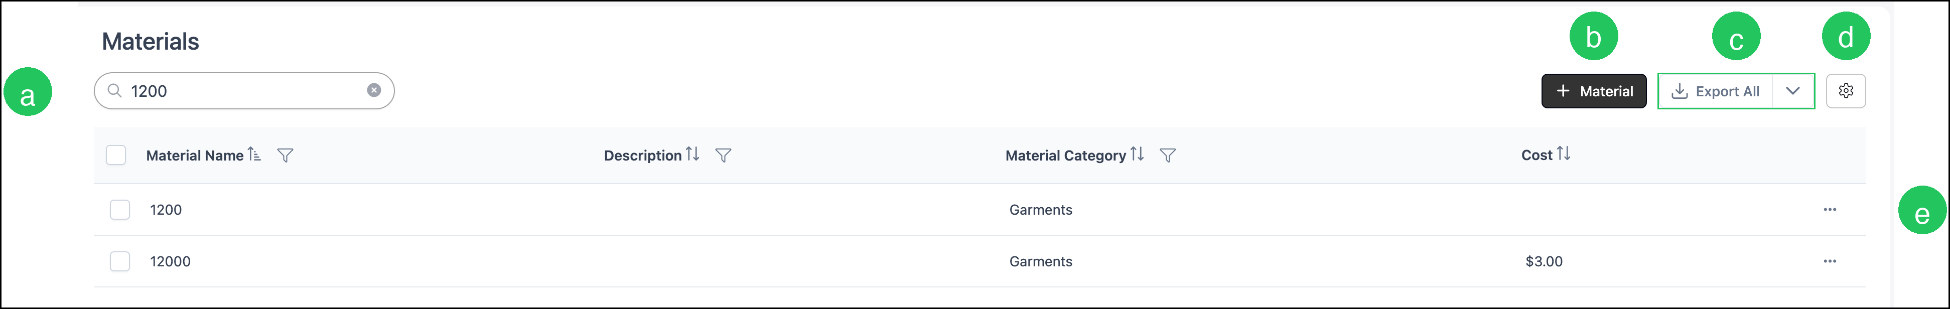Sort by Cost arrows icon
Screen dimensions: 1950x309
(1564, 153)
